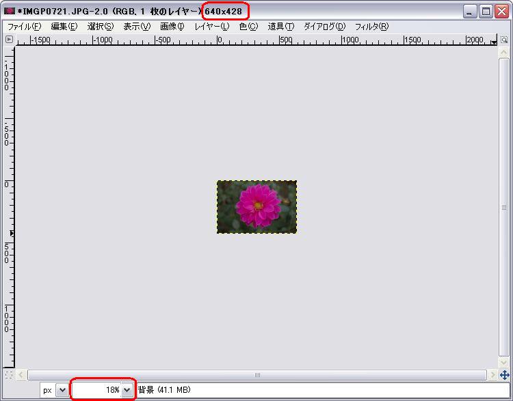Open the 画像(I) menu
The image size is (513, 401).
coord(172,27)
